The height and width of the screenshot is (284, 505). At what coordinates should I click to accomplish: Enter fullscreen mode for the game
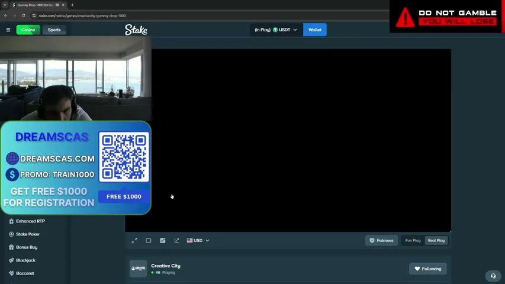pos(134,241)
